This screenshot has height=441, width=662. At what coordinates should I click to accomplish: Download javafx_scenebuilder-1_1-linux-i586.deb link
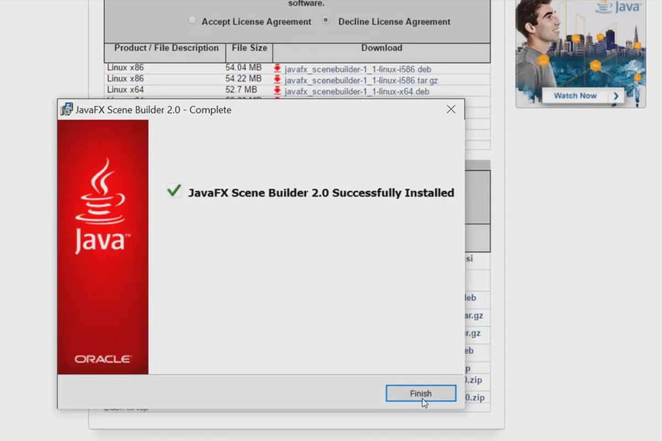click(x=358, y=69)
